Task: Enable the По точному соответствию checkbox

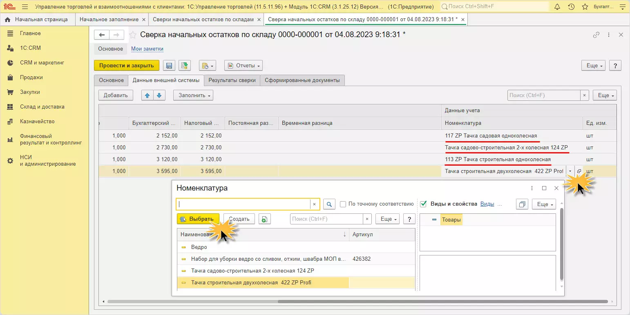Action: pos(343,204)
